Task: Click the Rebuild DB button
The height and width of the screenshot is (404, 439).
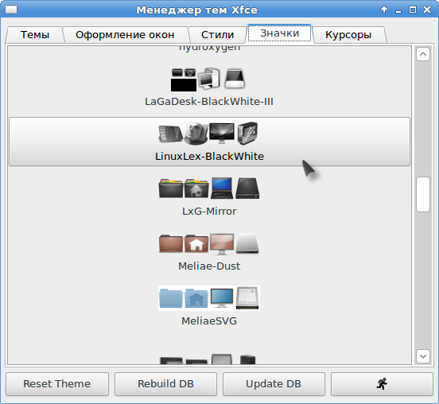Action: 165,384
